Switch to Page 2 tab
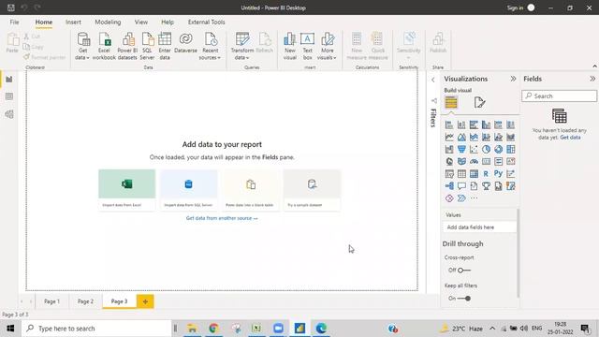Viewport: 599px width, 337px height. 85,301
